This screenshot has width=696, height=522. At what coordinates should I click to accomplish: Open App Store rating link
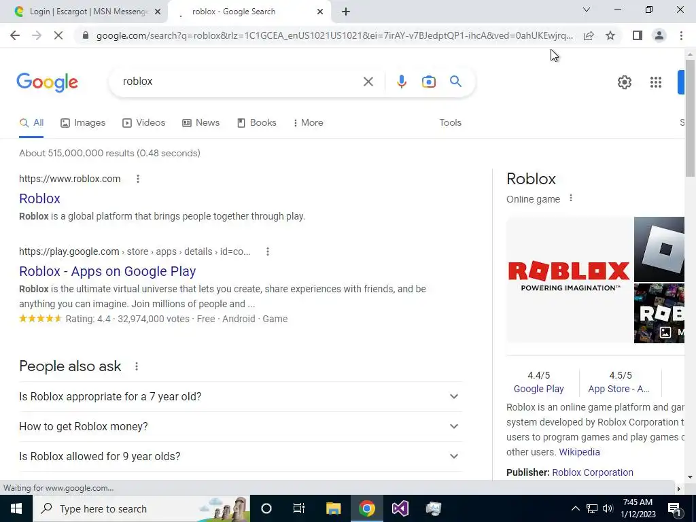[619, 389]
